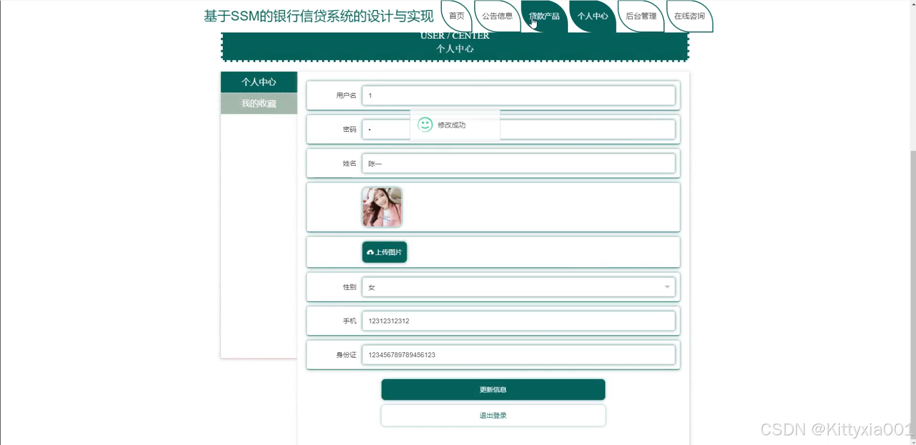
Task: Focus the 用户名 input field
Action: coord(518,95)
